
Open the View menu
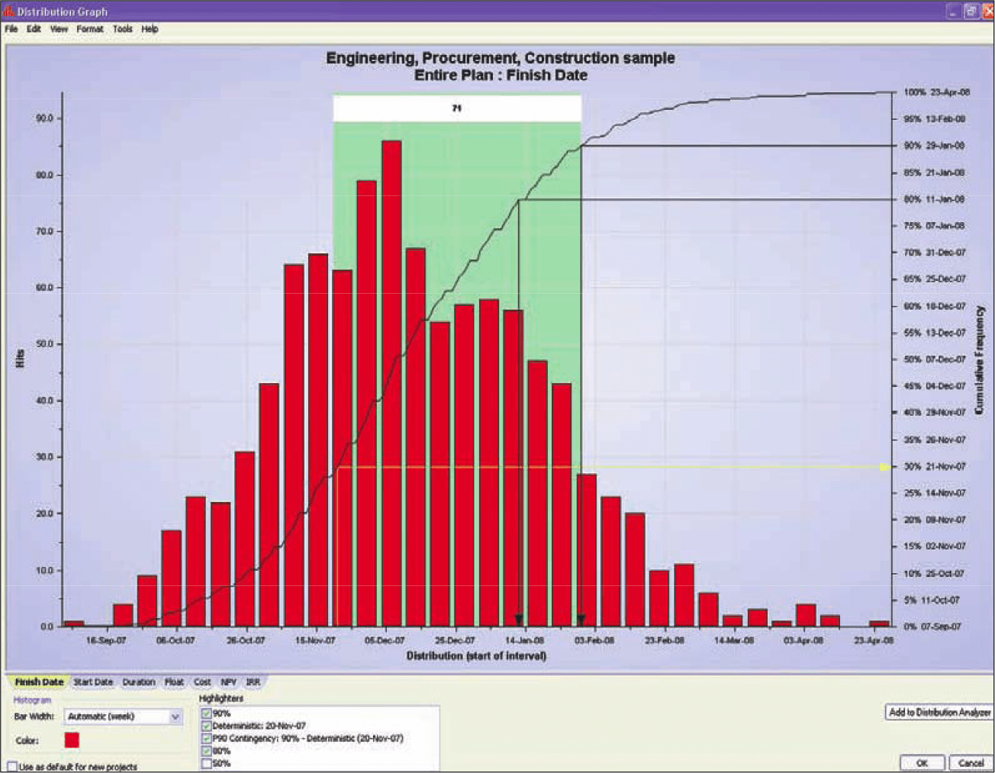58,28
